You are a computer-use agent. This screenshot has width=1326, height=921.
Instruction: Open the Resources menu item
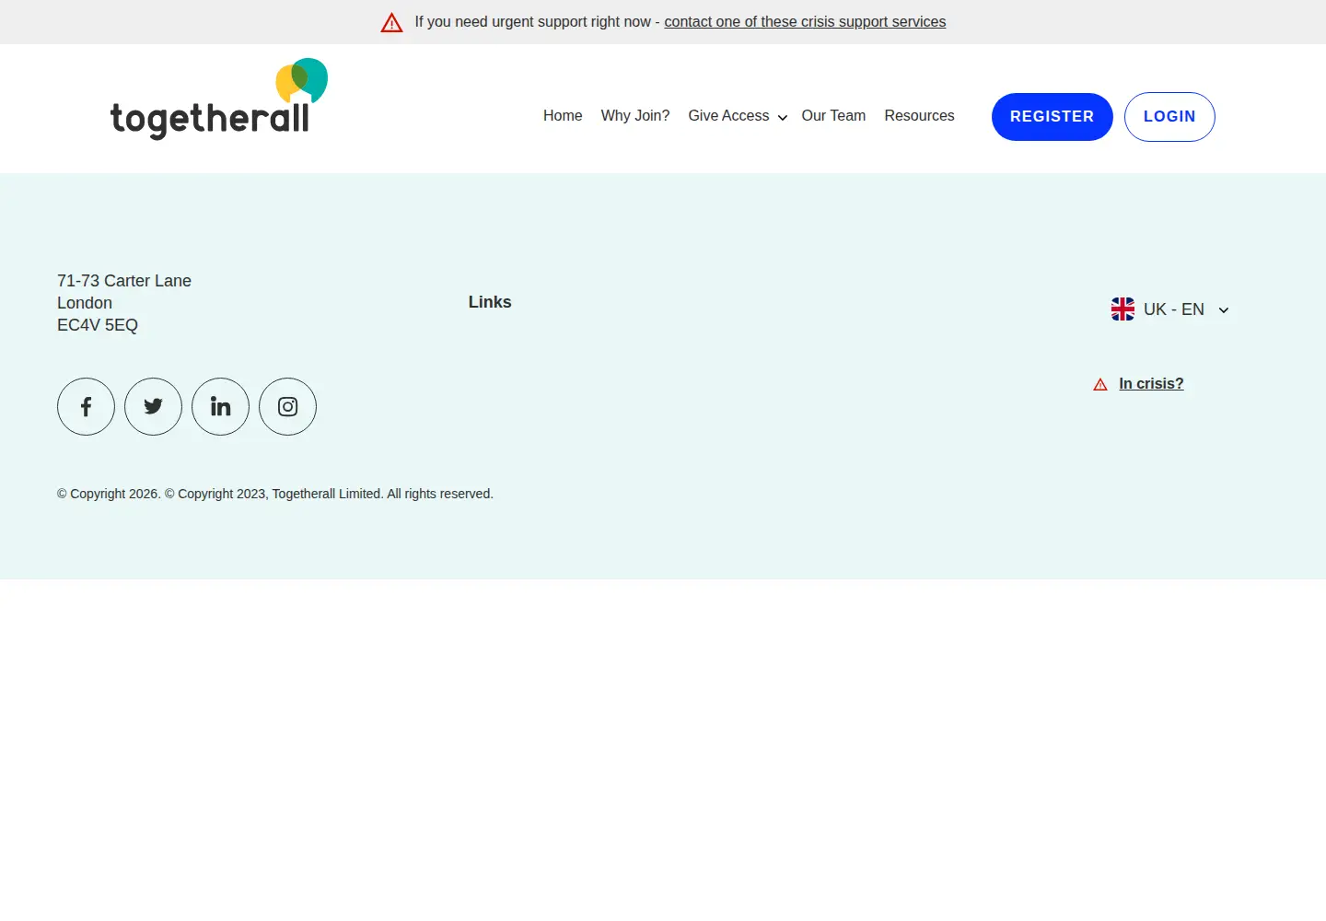[919, 116]
